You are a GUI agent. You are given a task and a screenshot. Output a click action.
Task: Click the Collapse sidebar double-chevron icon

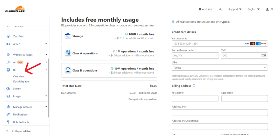click(7, 131)
